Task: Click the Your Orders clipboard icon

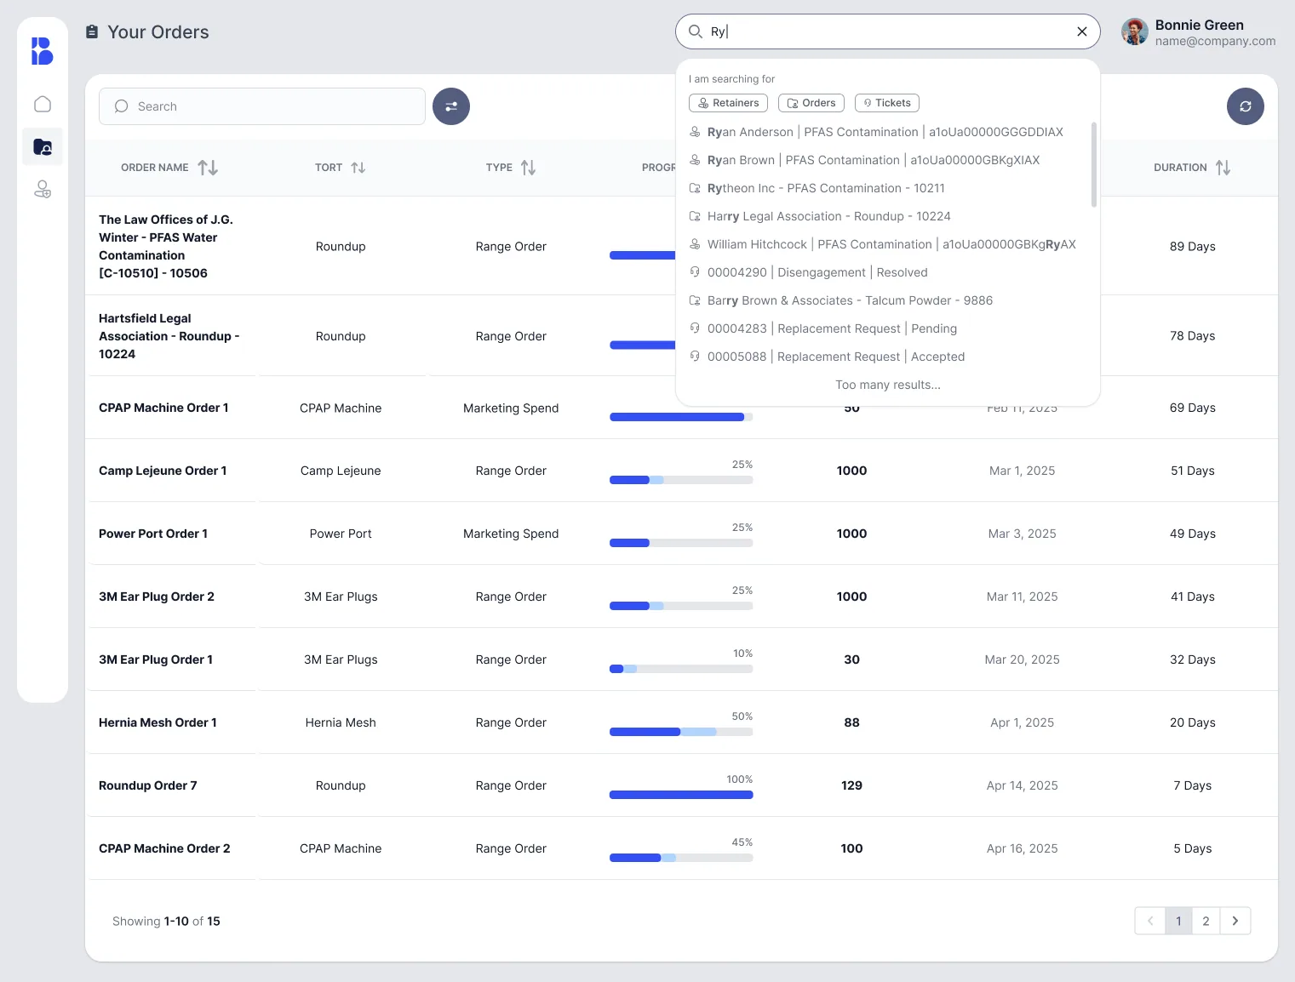Action: tap(92, 31)
